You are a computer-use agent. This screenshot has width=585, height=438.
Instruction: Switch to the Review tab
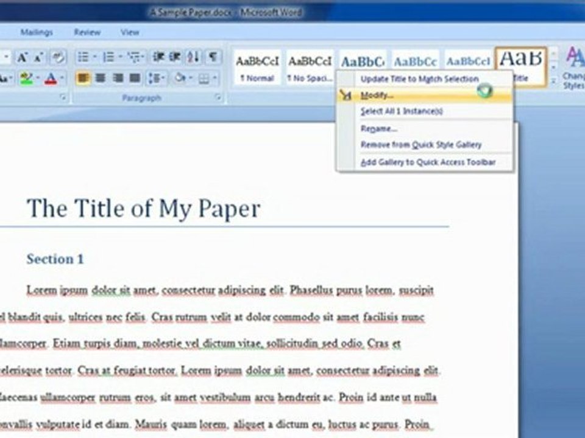[x=87, y=32]
